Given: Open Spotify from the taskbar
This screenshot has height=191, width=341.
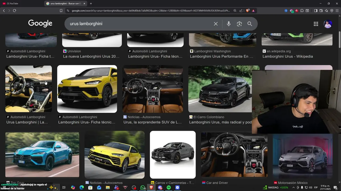Looking at the screenshot, I should (169, 188).
